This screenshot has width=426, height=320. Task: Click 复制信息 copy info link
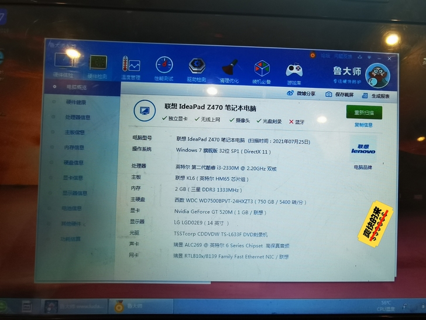click(363, 125)
